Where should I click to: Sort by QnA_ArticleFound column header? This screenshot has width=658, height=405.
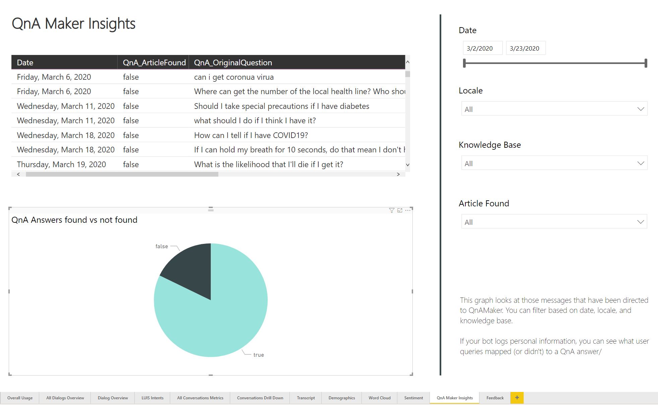[x=154, y=63]
